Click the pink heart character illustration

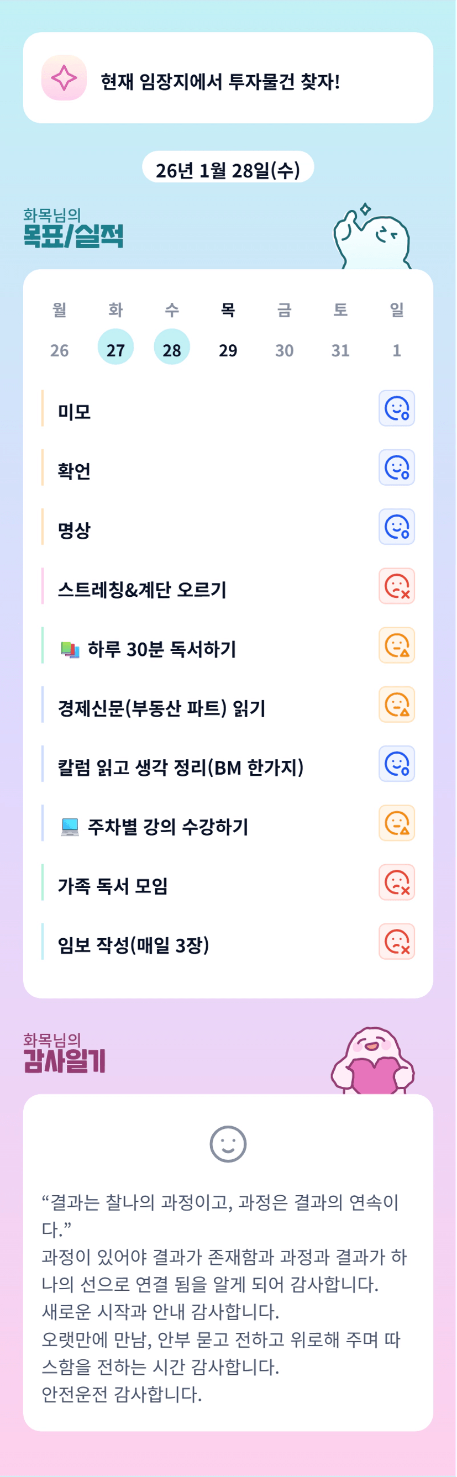[x=372, y=1061]
